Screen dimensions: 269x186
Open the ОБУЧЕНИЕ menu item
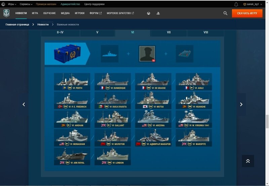coord(49,13)
